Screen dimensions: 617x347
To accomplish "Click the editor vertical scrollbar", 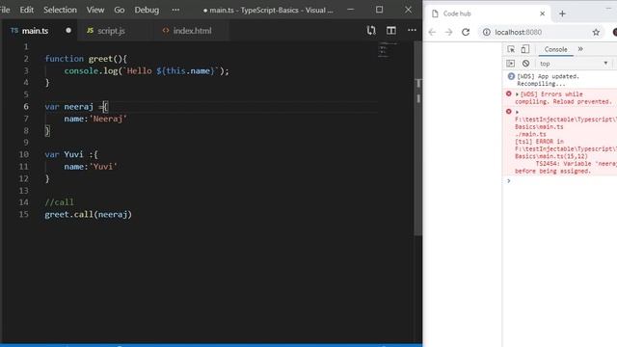I will click(x=417, y=138).
